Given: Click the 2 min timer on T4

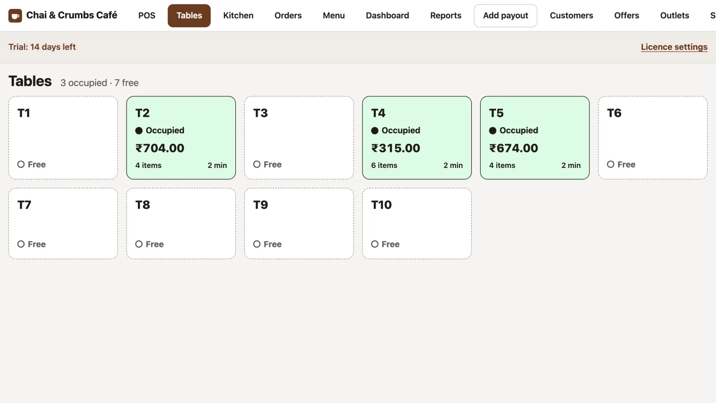Looking at the screenshot, I should [x=453, y=165].
